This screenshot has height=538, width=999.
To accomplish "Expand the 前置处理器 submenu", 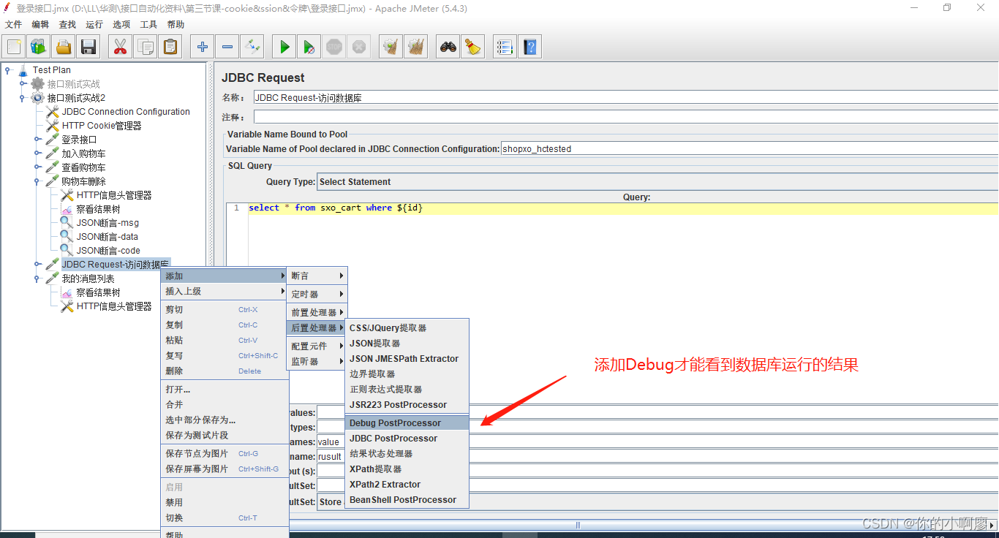I will tap(317, 312).
